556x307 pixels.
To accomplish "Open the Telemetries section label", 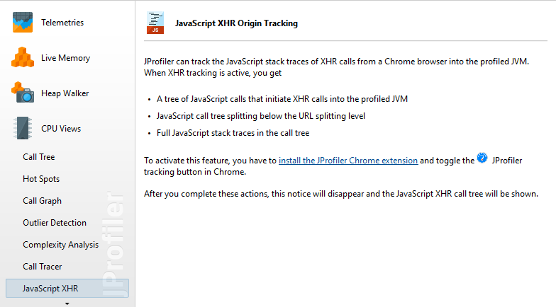I will [62, 23].
